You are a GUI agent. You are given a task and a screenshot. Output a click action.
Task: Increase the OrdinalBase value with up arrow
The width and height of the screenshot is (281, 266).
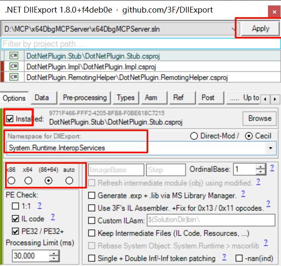point(261,167)
